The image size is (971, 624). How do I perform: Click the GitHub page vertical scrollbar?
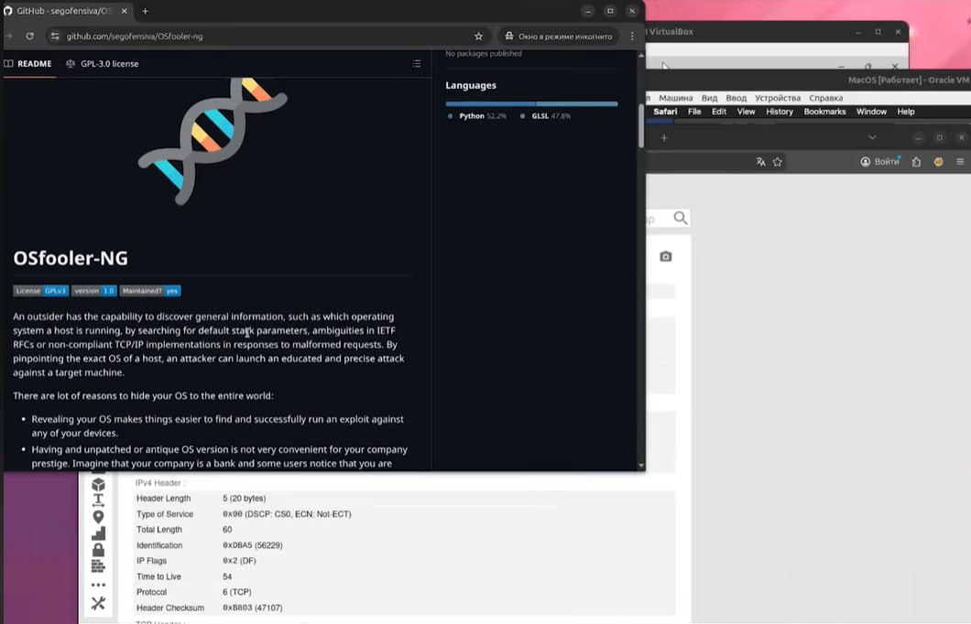pos(640,125)
